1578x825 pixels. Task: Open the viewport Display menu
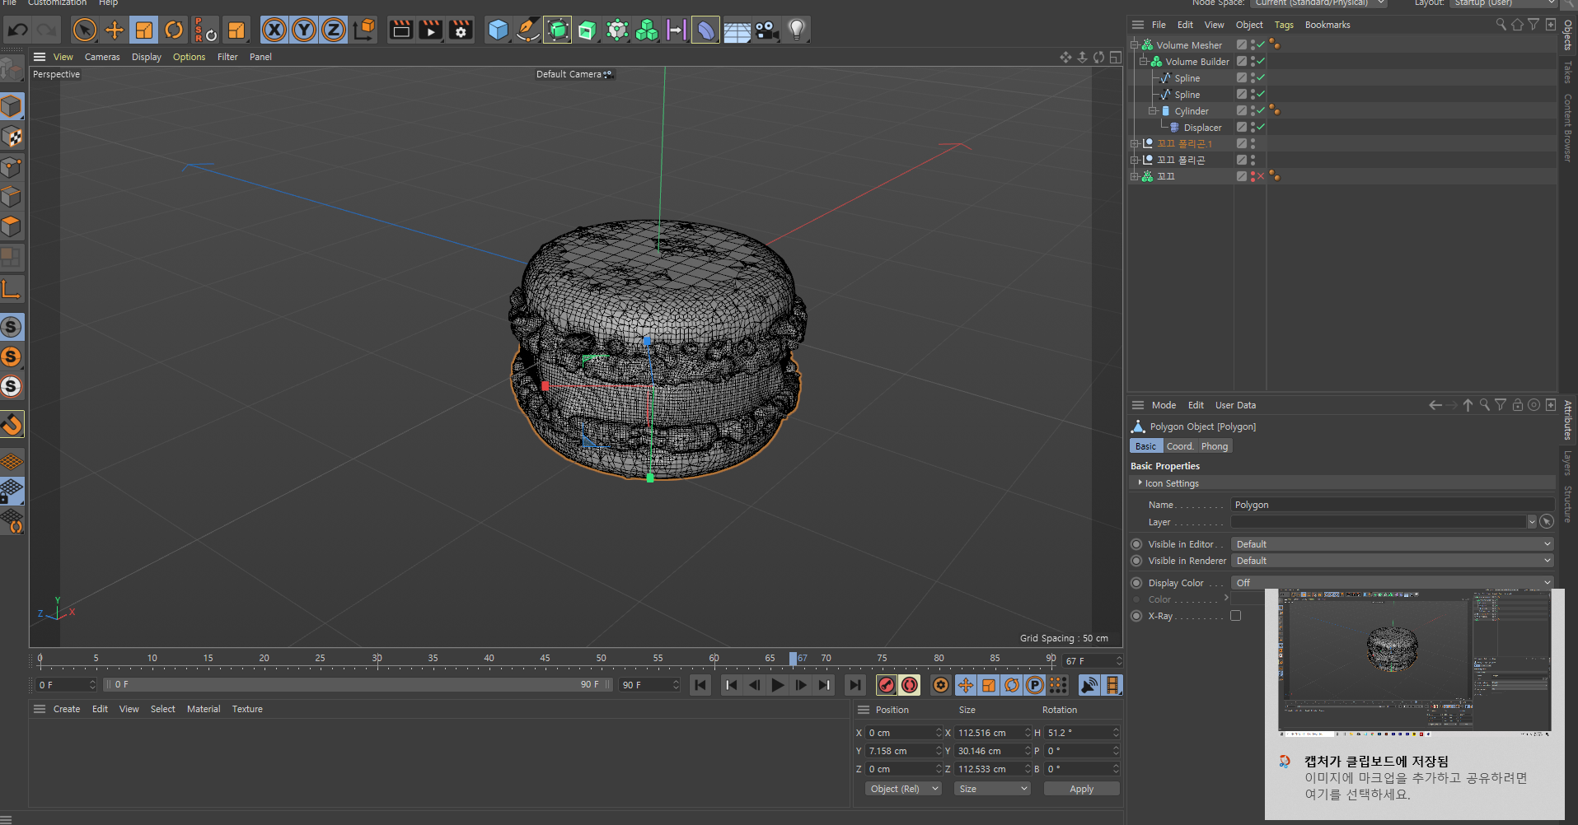[147, 57]
